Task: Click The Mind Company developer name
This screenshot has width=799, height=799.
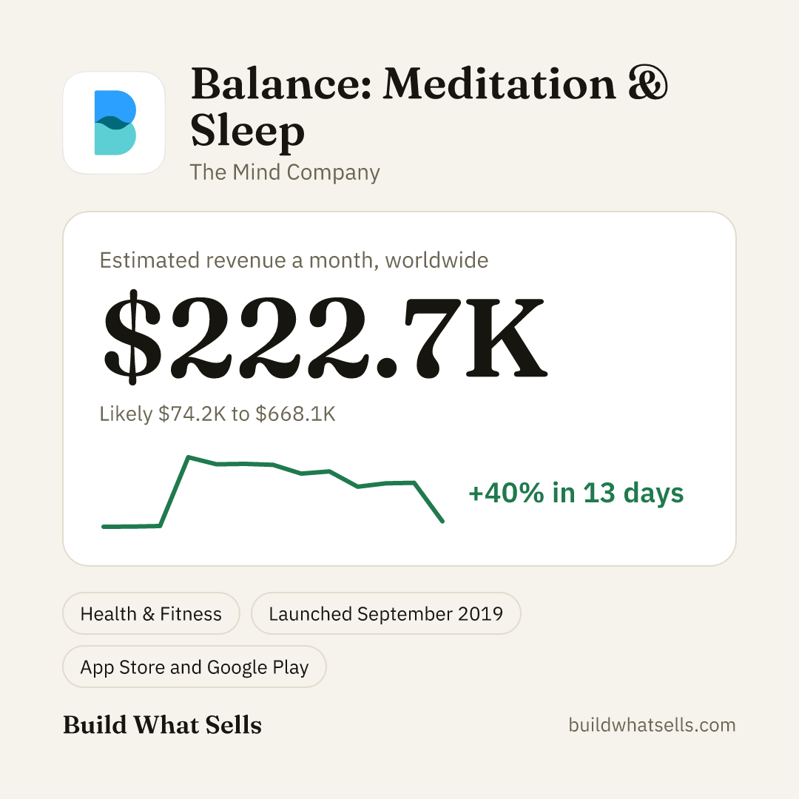Action: tap(285, 172)
